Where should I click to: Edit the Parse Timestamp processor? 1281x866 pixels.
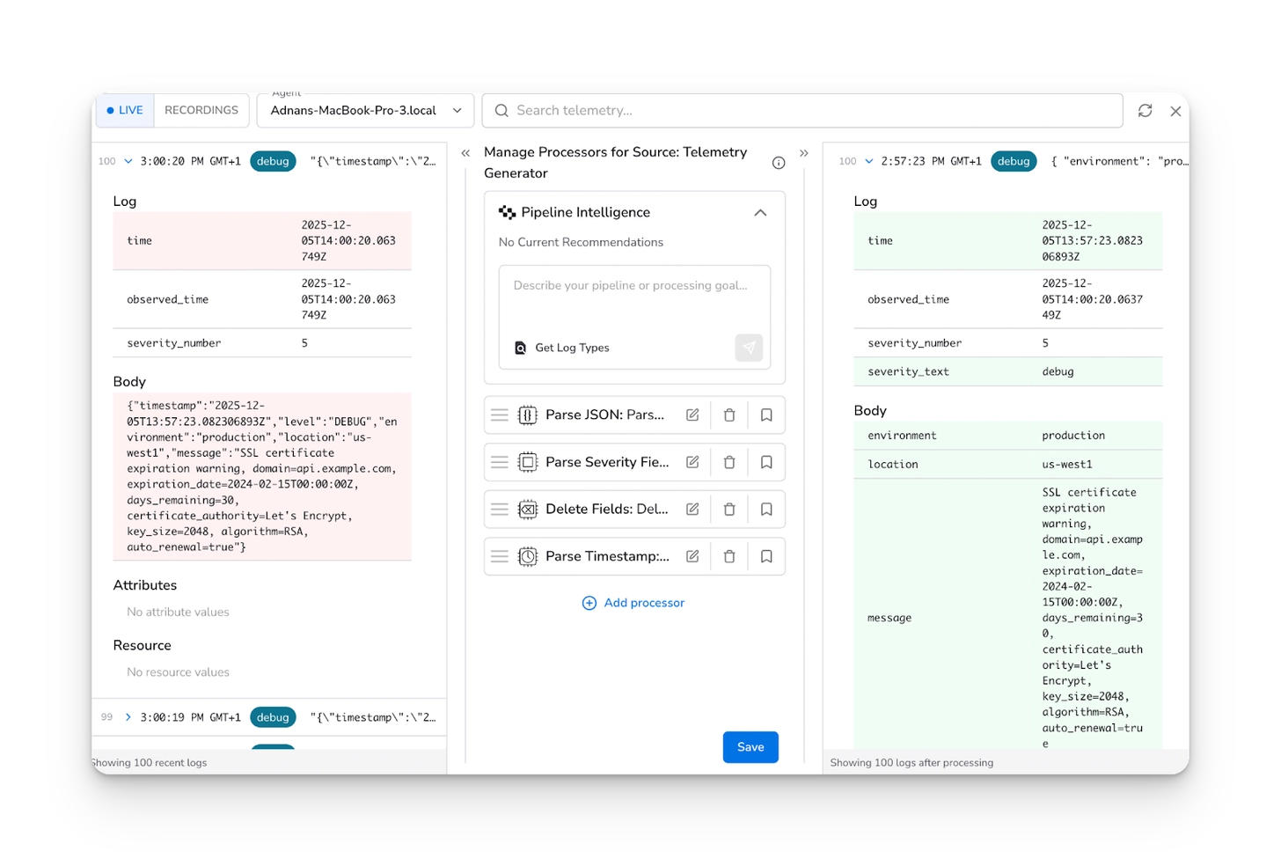point(692,556)
